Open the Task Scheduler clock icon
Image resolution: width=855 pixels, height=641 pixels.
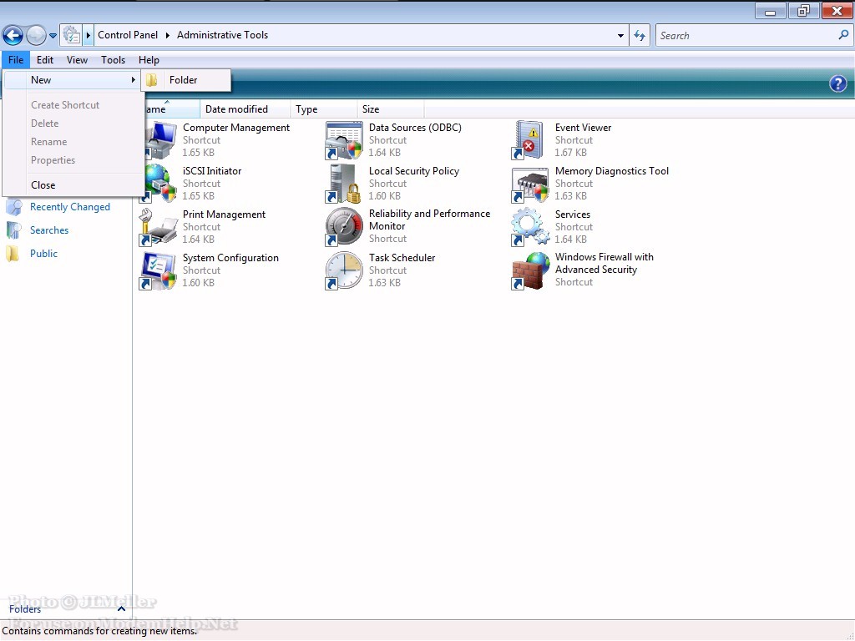(x=344, y=270)
